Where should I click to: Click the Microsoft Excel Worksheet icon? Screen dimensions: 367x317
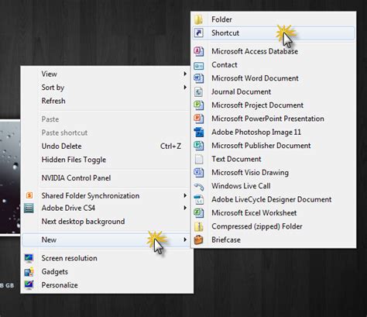pyautogui.click(x=198, y=213)
